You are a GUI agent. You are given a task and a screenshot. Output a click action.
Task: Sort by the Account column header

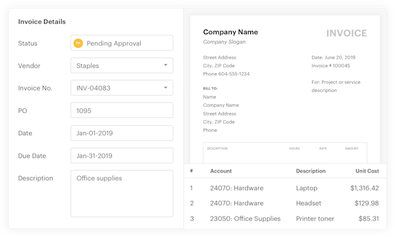(221, 171)
